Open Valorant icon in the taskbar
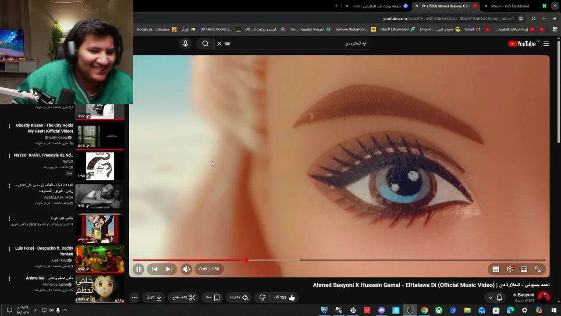561x316 pixels. pos(367,310)
